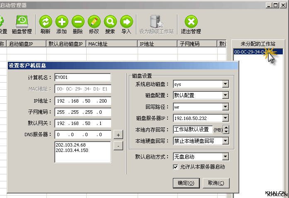Click the 搜索 search toolbar icon
Image resolution: width=289 pixels, height=198 pixels.
[110, 22]
